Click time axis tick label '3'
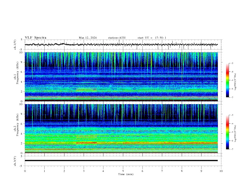Viewport: 249px width, 192px height. tap(84, 171)
